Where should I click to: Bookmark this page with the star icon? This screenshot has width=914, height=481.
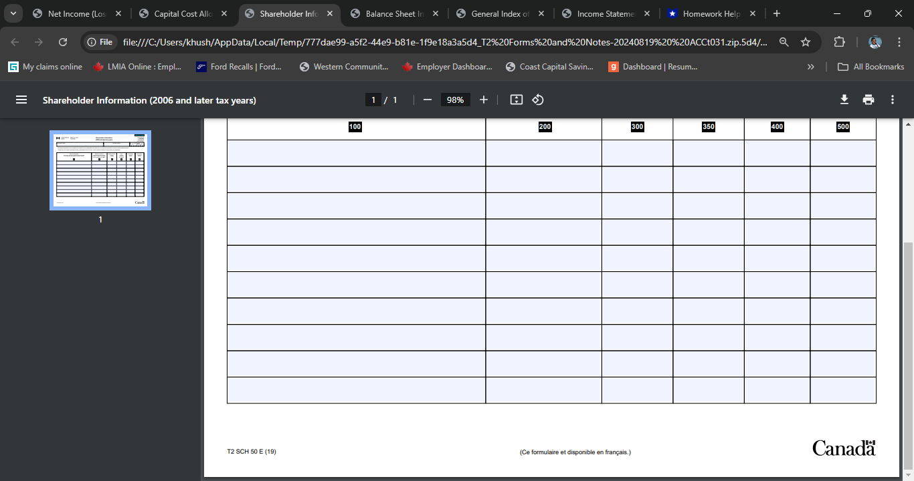tap(806, 42)
